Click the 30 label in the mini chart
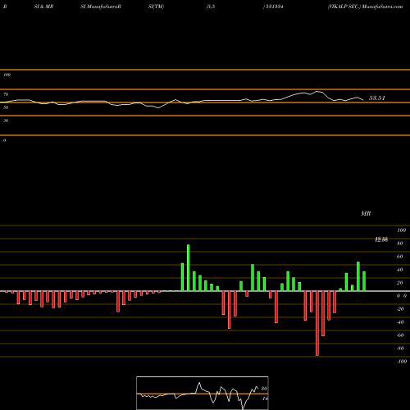The height and width of the screenshot is (410, 410). coord(264,389)
